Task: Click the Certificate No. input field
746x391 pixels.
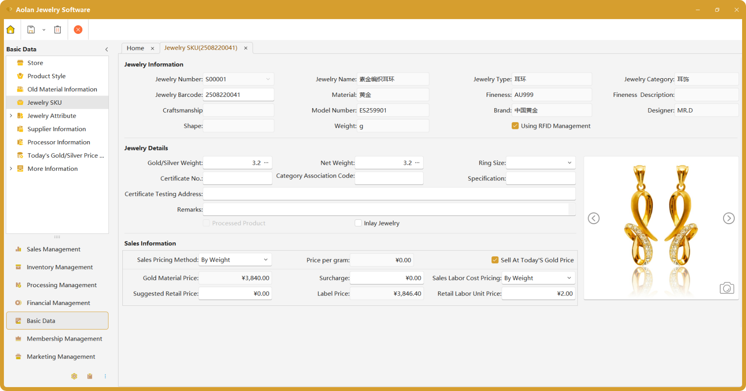Action: click(237, 179)
